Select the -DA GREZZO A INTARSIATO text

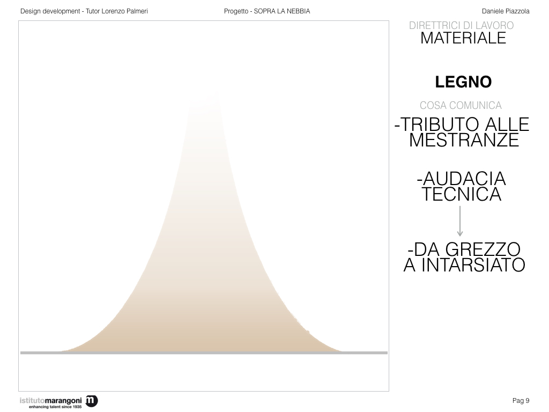(464, 257)
